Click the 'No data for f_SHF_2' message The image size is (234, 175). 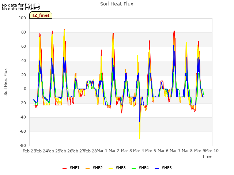[21, 9]
